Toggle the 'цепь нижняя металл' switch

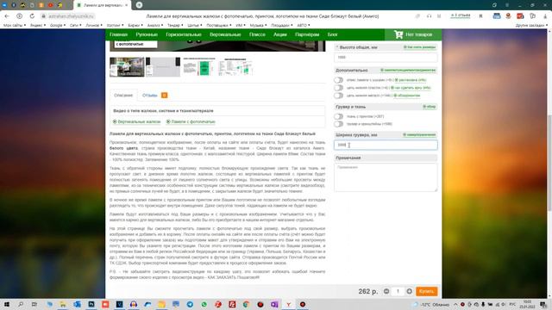pyautogui.click(x=338, y=96)
